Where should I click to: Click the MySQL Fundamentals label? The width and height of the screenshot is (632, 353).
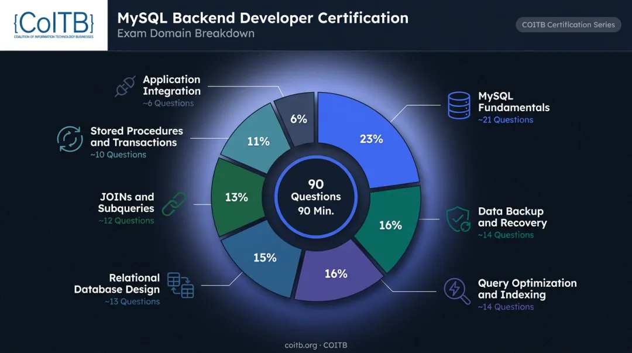[x=514, y=102]
